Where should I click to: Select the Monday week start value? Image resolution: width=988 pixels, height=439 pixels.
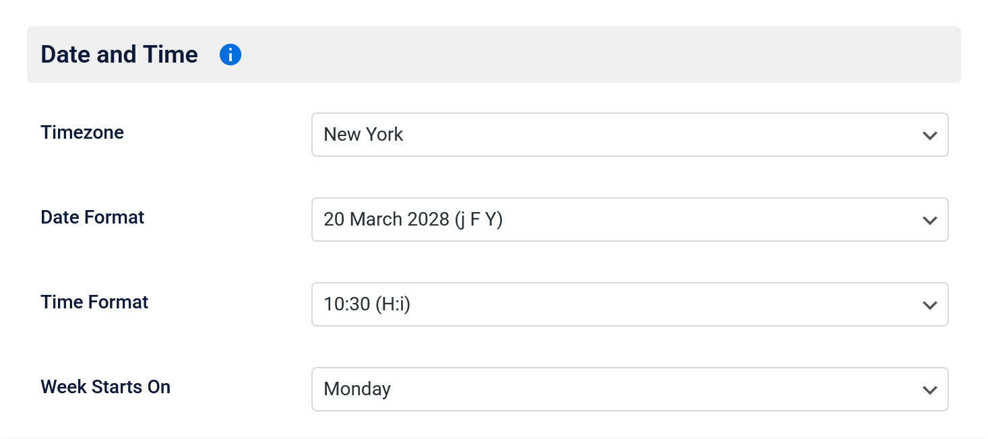point(357,389)
